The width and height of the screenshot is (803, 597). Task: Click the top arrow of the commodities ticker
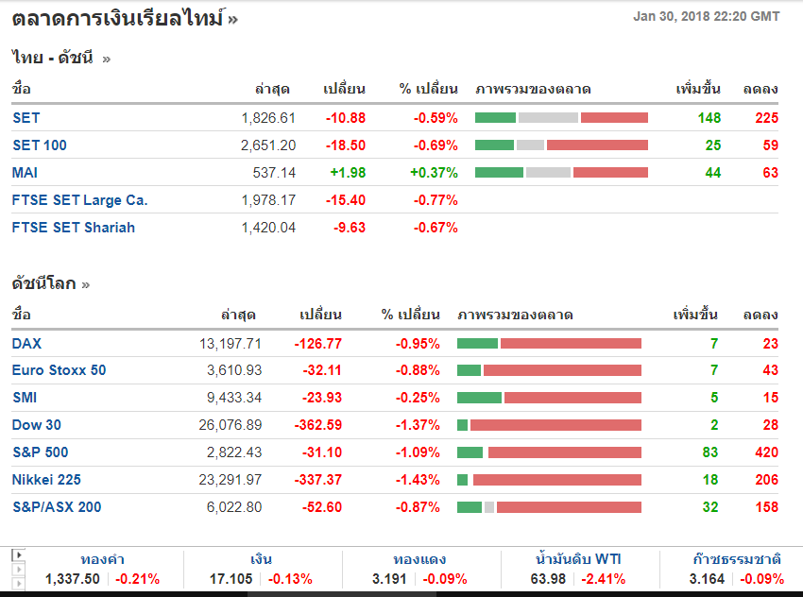click(x=18, y=554)
